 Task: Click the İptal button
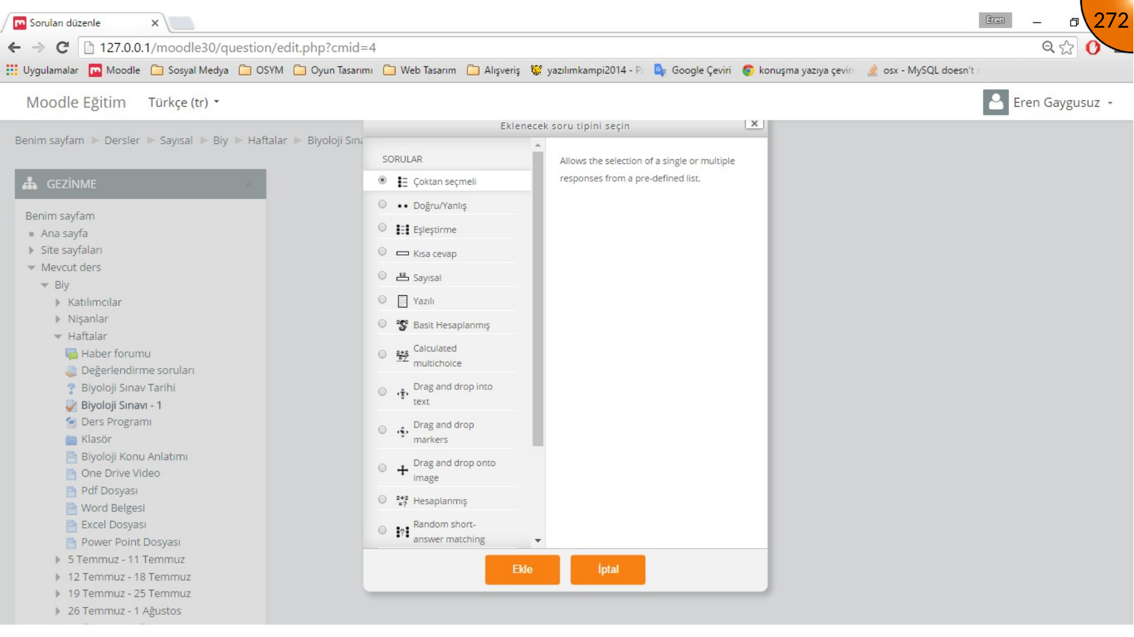(x=607, y=570)
